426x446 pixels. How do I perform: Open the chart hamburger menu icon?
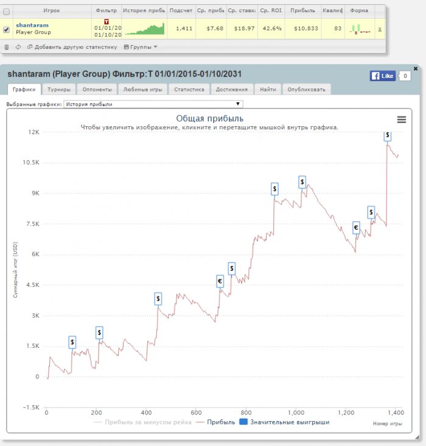click(x=401, y=119)
